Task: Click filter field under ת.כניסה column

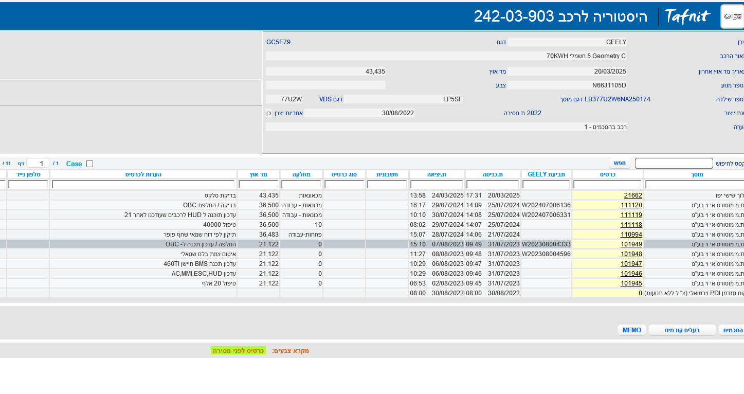Action: (x=493, y=185)
